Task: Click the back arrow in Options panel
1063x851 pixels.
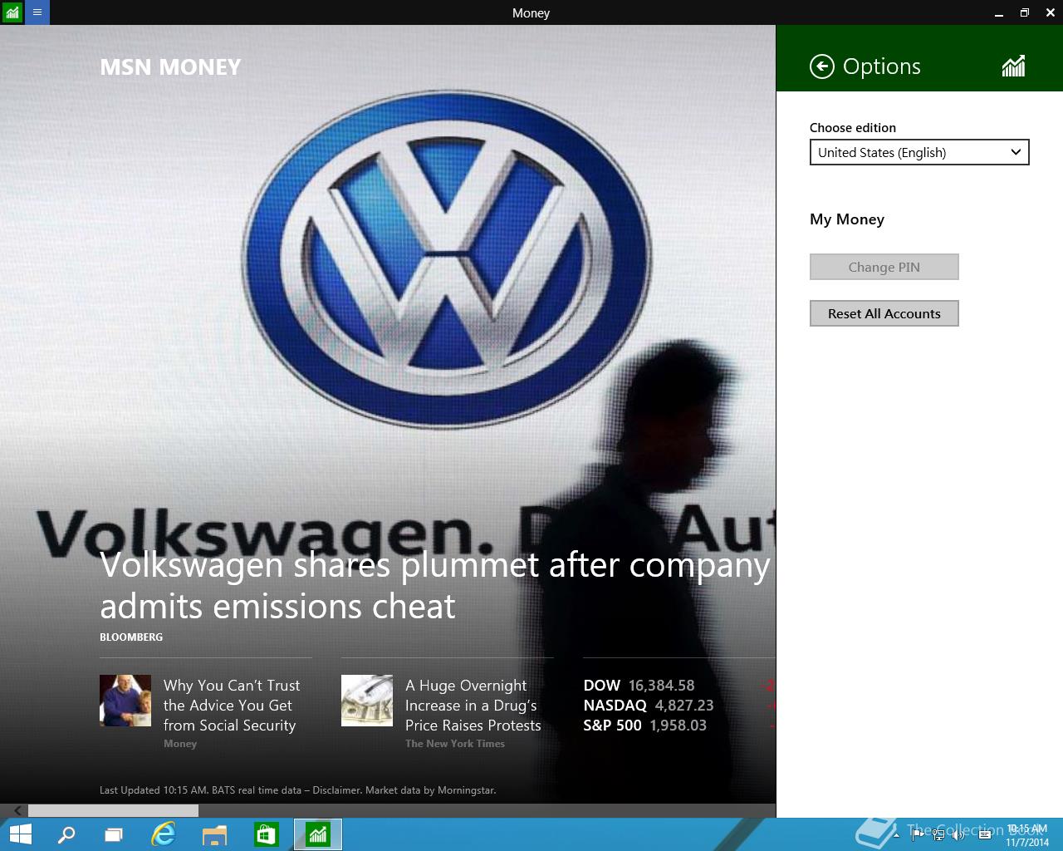Action: (x=822, y=66)
